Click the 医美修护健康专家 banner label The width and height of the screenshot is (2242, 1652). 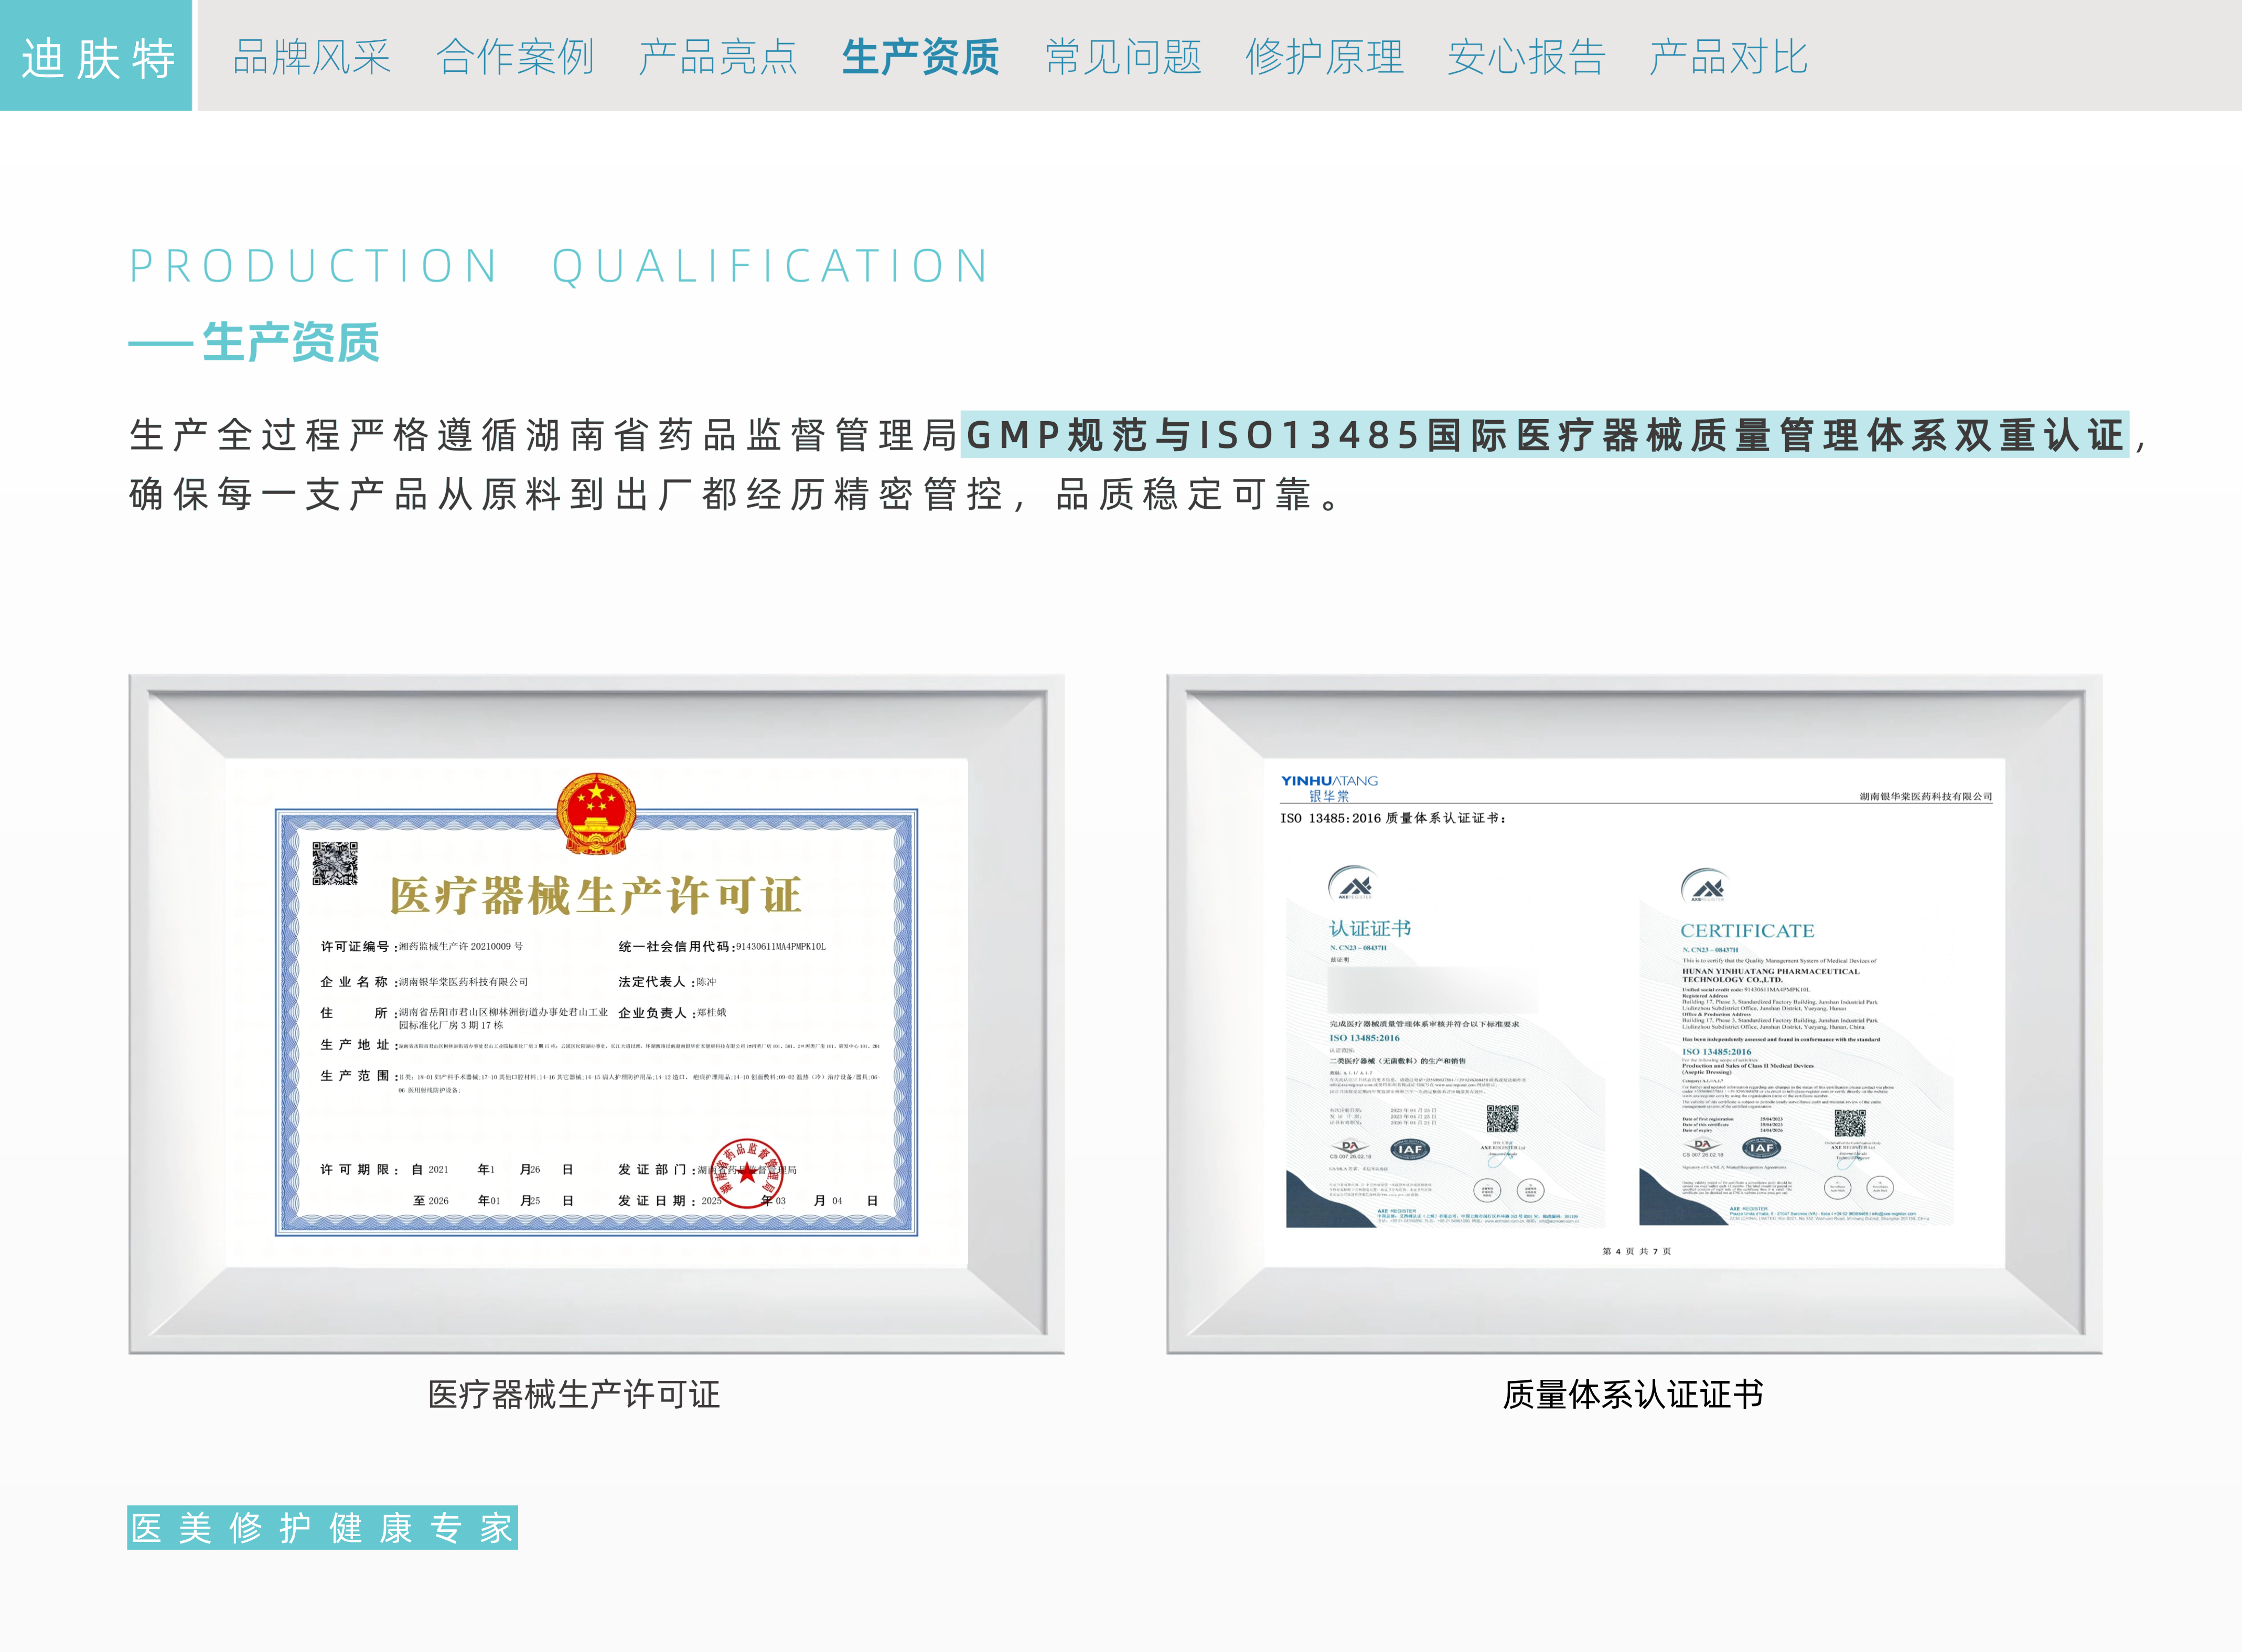(x=322, y=1527)
